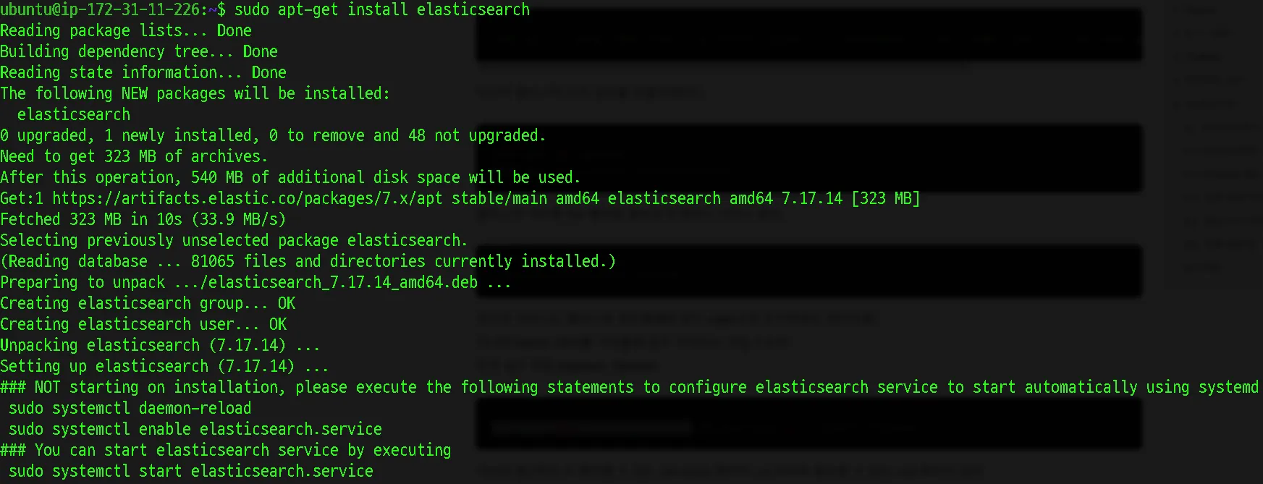Click the 'Need to get 323 MB' line
1263x484 pixels.
point(134,156)
